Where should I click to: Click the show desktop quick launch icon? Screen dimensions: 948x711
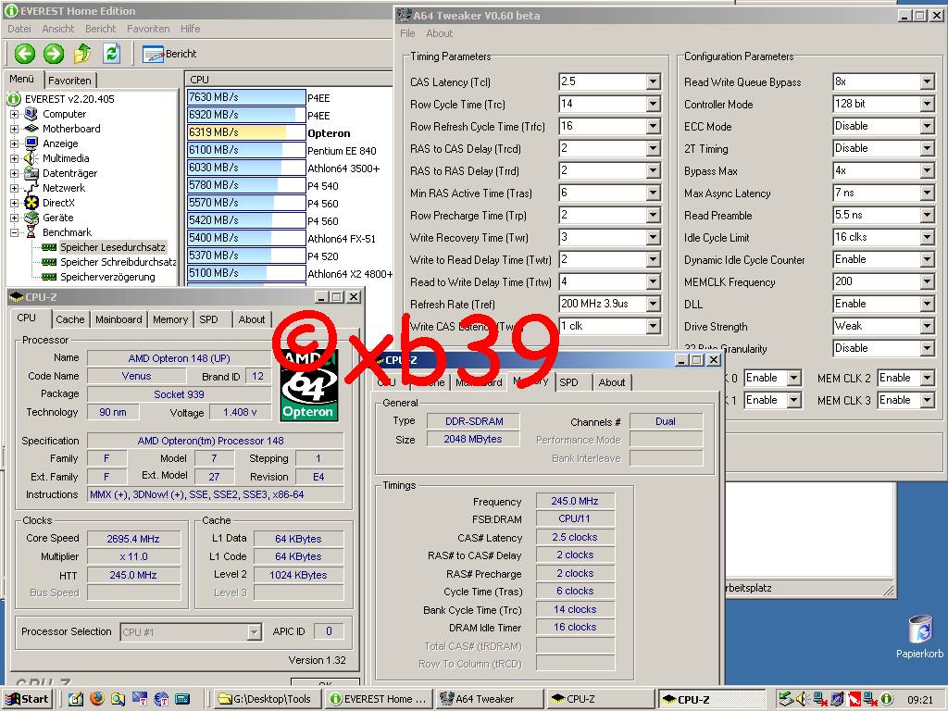tap(76, 699)
